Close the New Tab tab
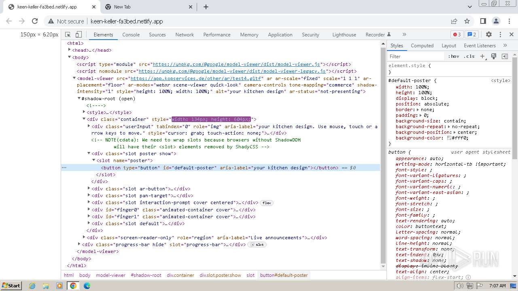 pos(191,7)
